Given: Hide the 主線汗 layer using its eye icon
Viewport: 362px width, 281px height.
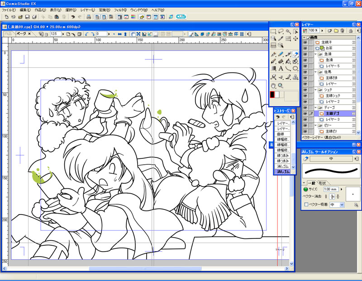Looking at the screenshot, I should pos(305,43).
